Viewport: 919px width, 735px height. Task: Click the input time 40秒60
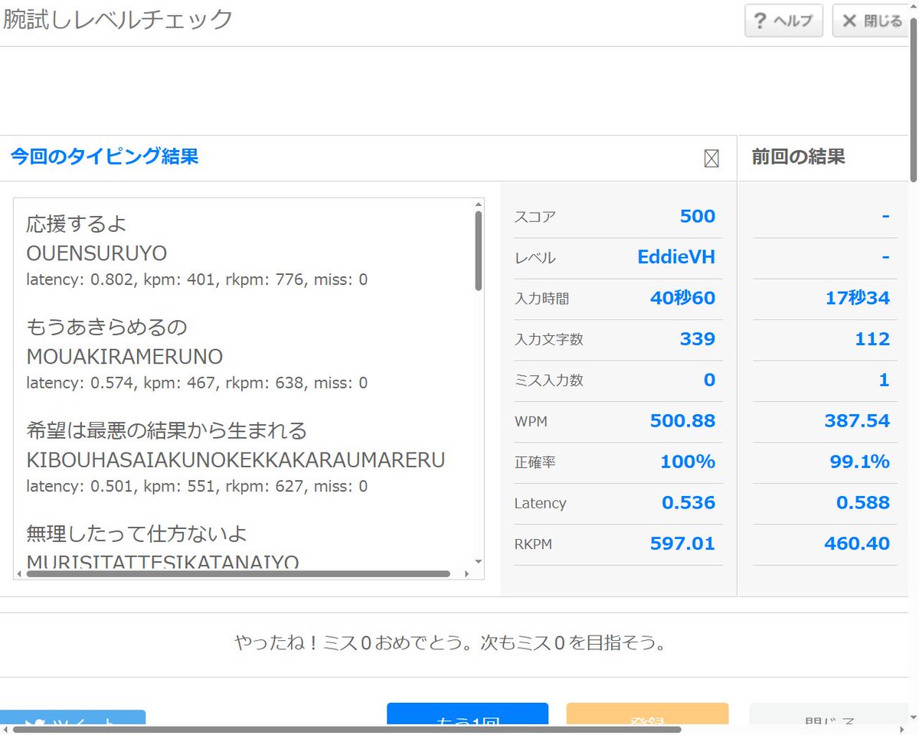[682, 298]
